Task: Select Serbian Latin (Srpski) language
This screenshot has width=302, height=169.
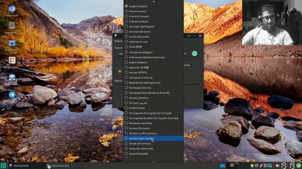Action: [x=153, y=138]
